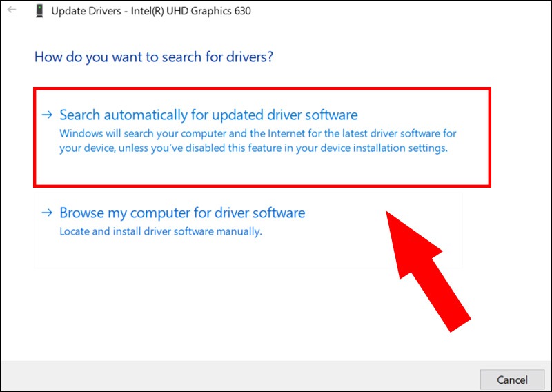552x392 pixels.
Task: Select Browse my computer for driver software
Action: (x=248, y=231)
